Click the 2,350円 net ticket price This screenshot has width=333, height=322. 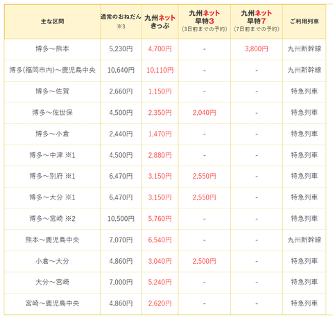pyautogui.click(x=160, y=112)
